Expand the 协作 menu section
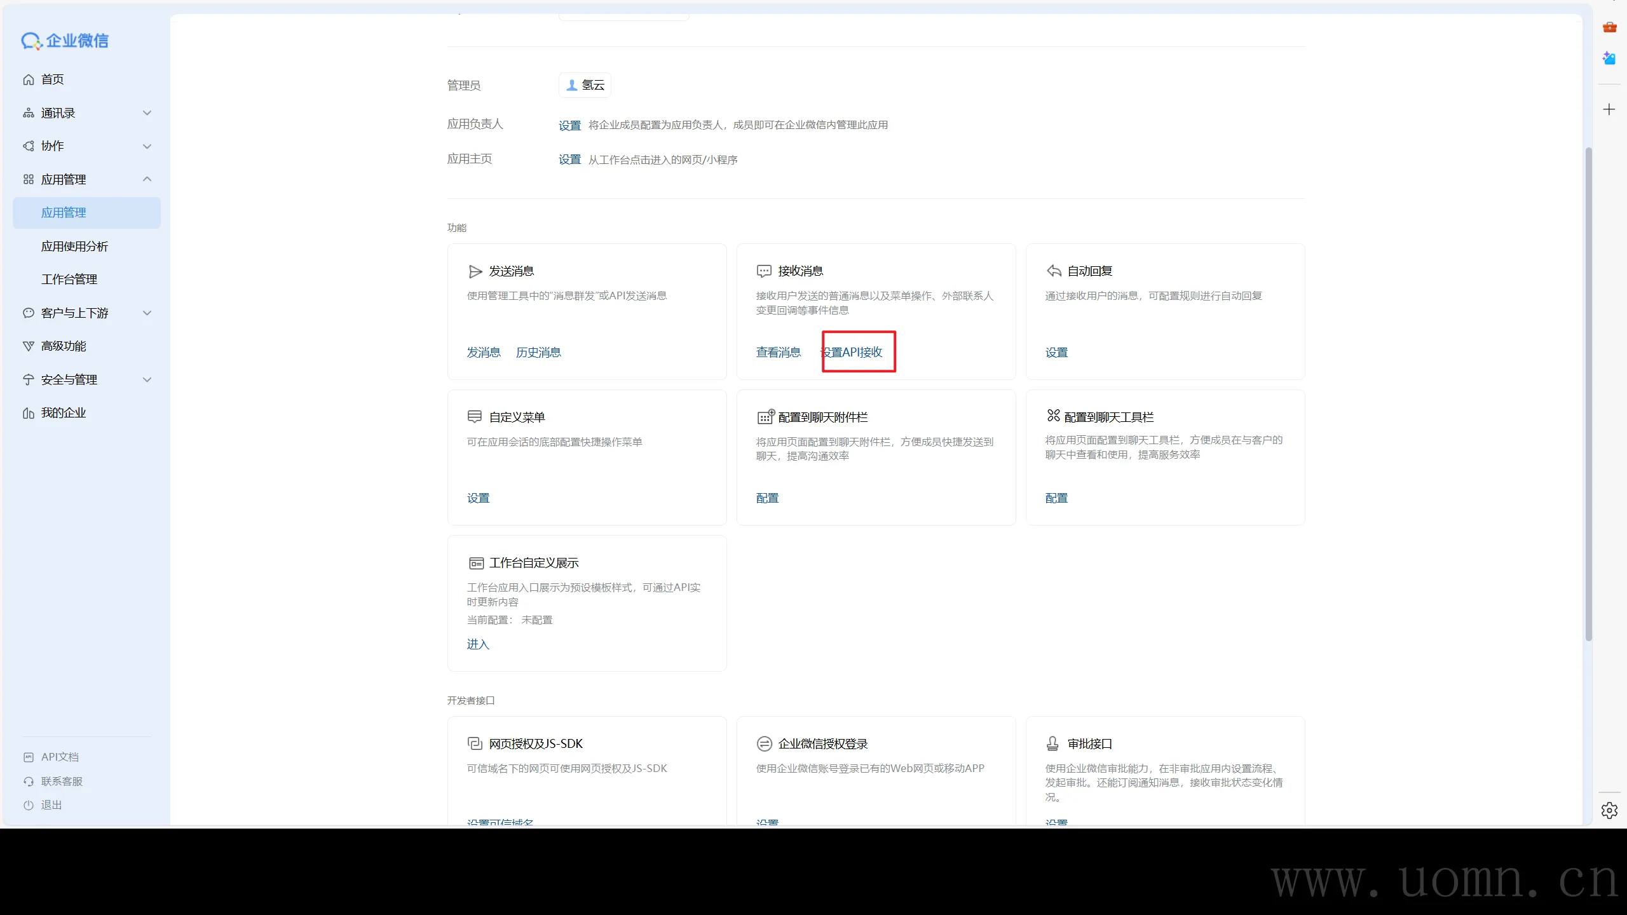 coord(147,146)
